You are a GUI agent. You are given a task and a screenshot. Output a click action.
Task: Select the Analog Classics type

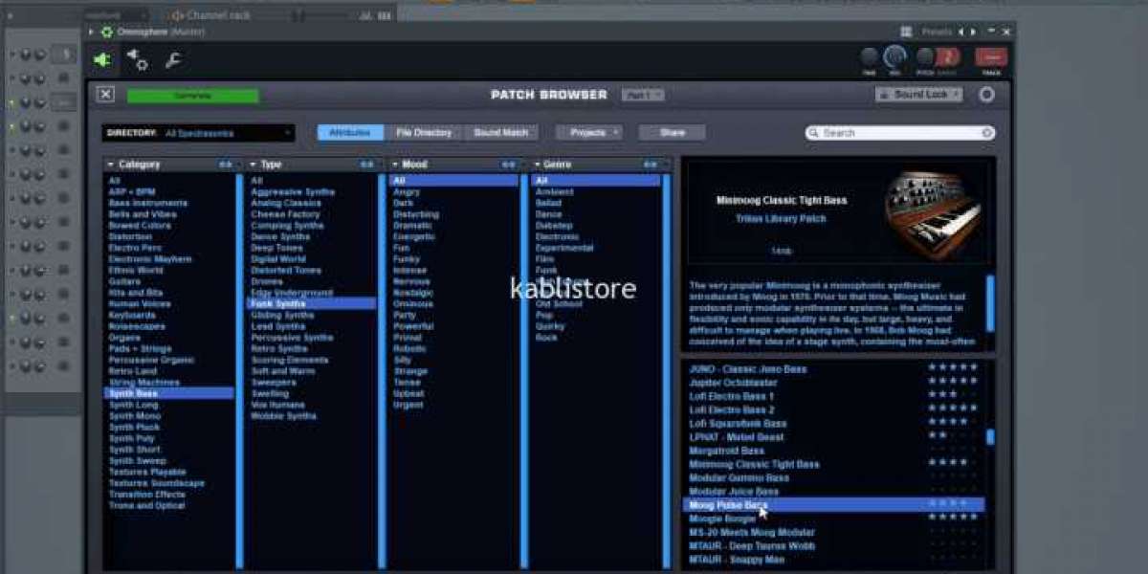(x=286, y=203)
